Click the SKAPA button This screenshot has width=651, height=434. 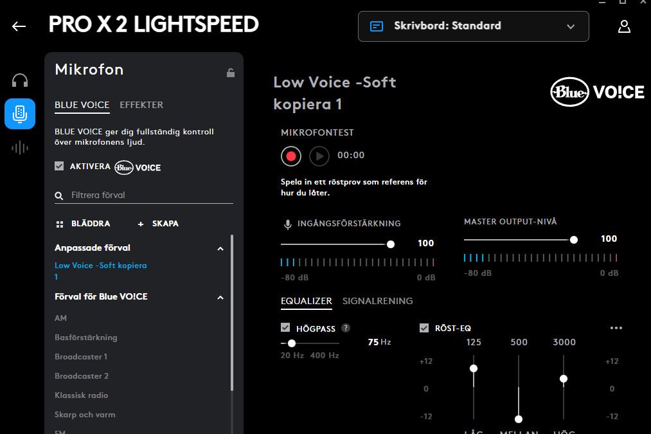tap(158, 224)
